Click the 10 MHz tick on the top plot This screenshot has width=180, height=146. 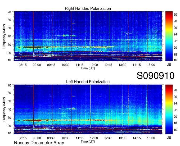(x=9, y=60)
